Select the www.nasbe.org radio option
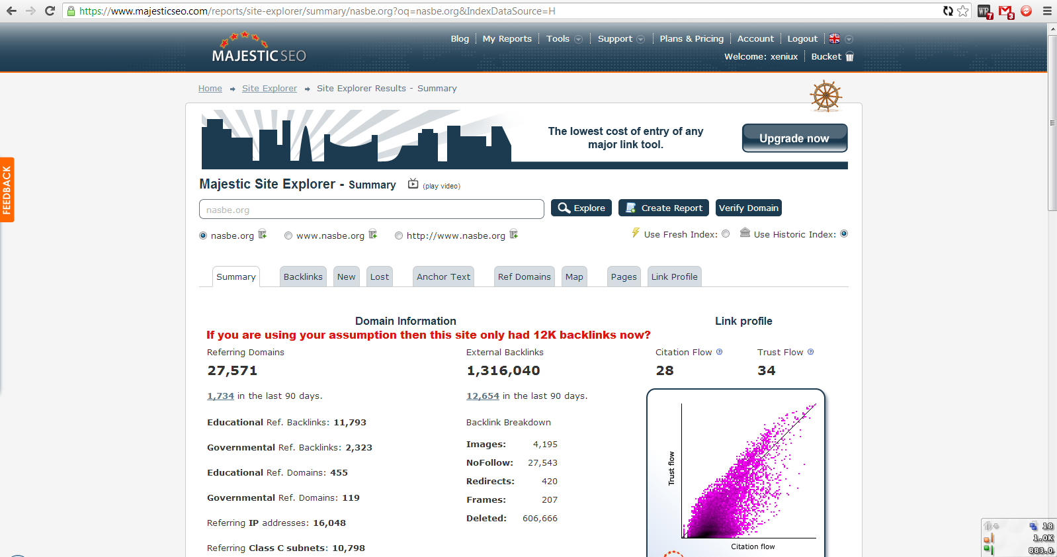The height and width of the screenshot is (557, 1057). pyautogui.click(x=288, y=236)
